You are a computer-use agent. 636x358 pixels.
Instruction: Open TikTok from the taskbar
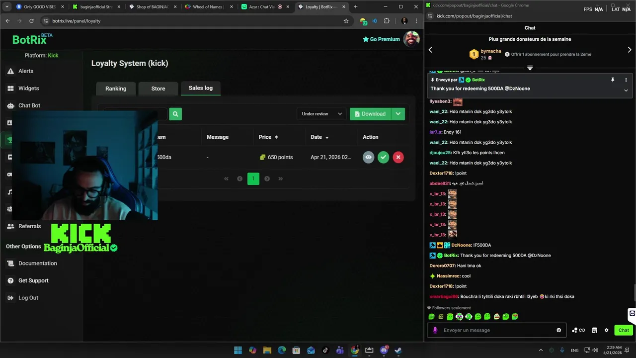point(325,350)
